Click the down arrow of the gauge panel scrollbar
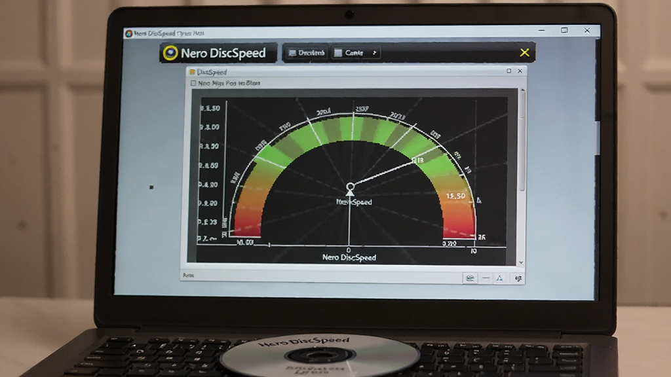 coord(521,262)
